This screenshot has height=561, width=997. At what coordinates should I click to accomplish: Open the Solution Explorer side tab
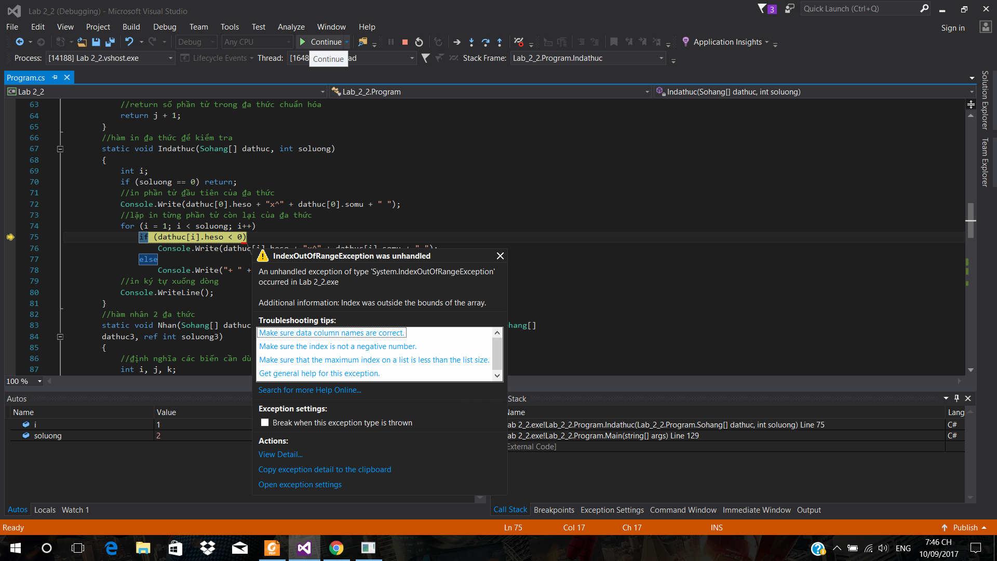984,100
